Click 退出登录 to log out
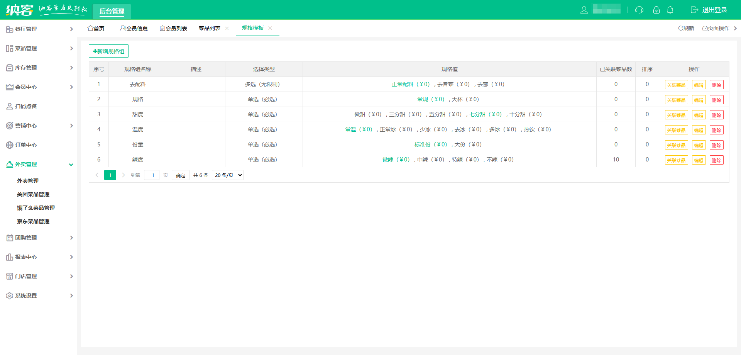The height and width of the screenshot is (355, 741). tap(709, 10)
